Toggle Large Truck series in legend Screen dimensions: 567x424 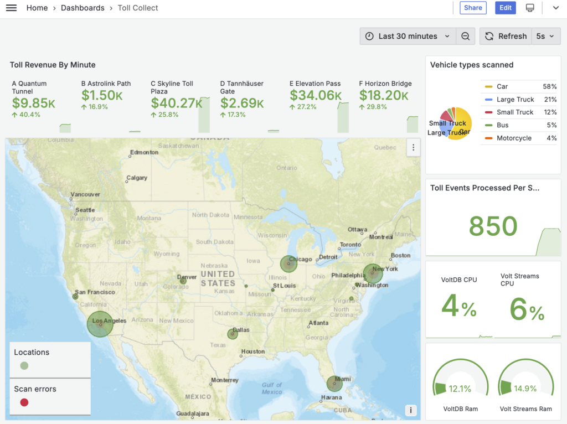515,100
